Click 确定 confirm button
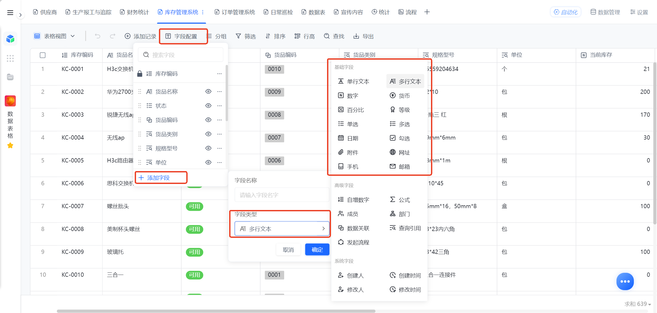 click(317, 249)
